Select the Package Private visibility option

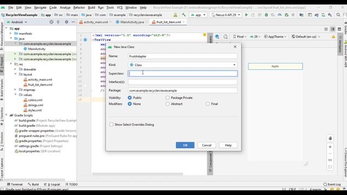168,97
